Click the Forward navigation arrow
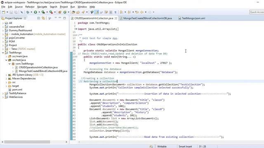 pos(149,12)
